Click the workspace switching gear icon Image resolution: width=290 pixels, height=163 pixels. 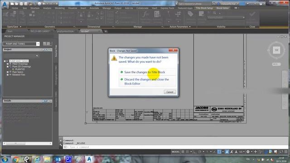(x=248, y=152)
